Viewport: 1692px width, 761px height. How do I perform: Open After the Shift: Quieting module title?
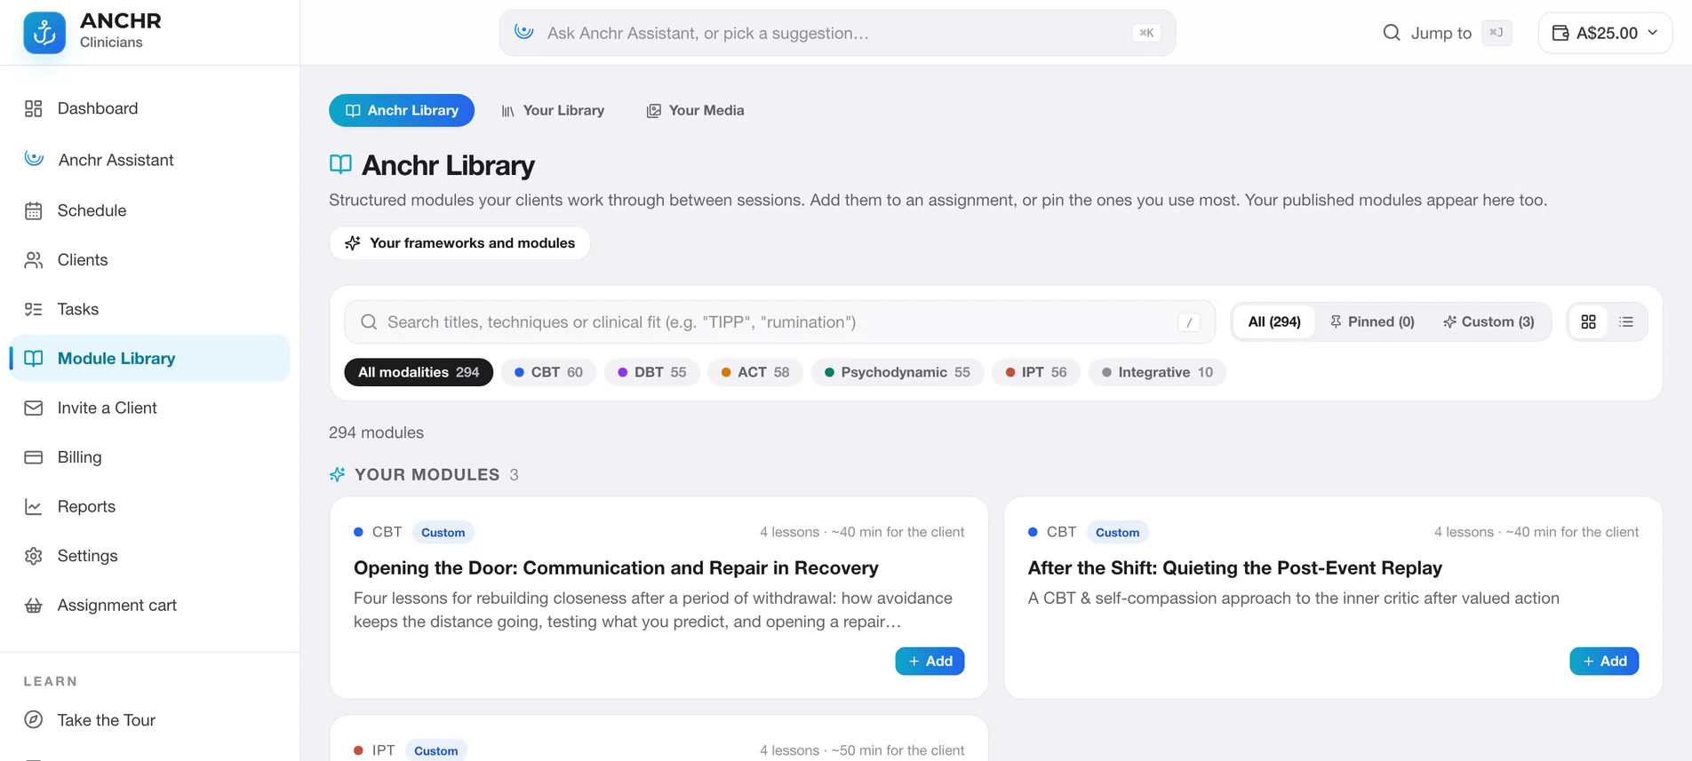[x=1234, y=568]
